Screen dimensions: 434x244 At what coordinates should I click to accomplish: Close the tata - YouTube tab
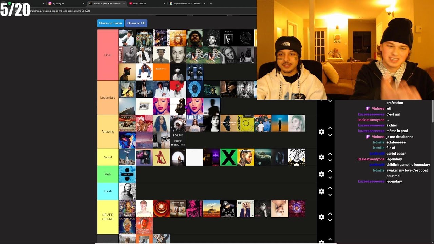point(164,3)
